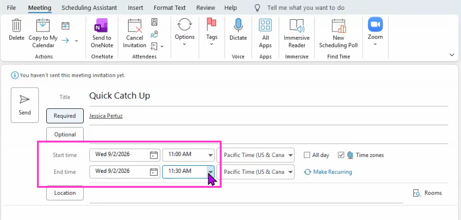Send the meeting invitation
461x220 pixels.
(x=25, y=105)
